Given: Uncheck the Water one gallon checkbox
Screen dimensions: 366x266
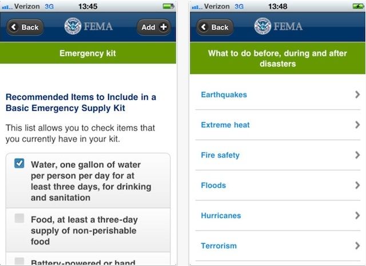Looking at the screenshot, I should [x=19, y=164].
